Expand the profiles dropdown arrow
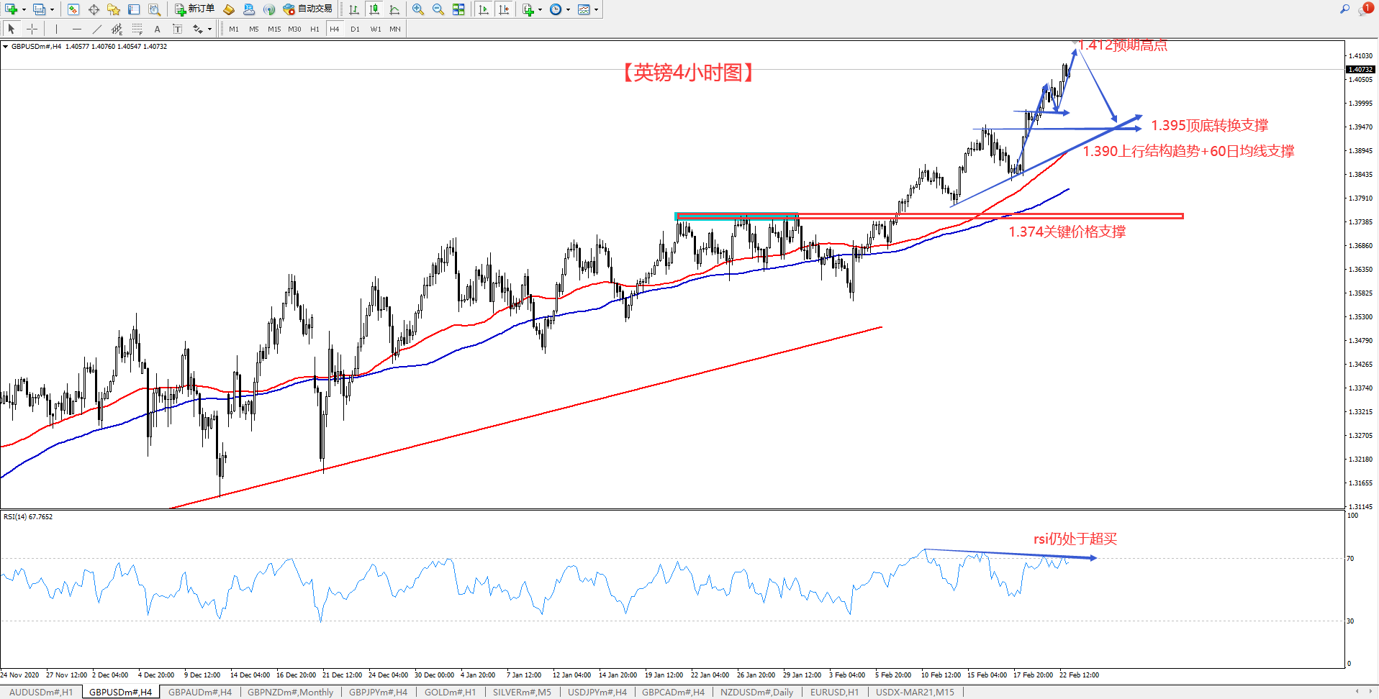 pyautogui.click(x=52, y=9)
